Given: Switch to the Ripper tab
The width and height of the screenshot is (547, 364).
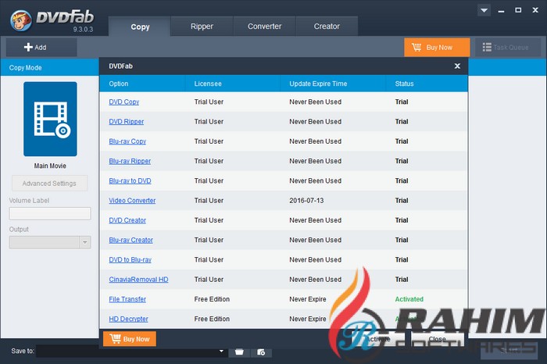Looking at the screenshot, I should click(x=202, y=27).
